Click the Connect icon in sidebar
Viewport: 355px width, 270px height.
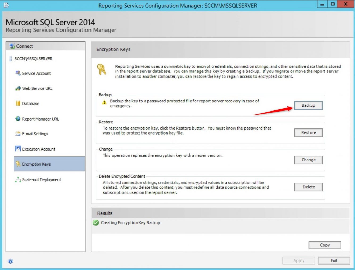pyautogui.click(x=13, y=45)
